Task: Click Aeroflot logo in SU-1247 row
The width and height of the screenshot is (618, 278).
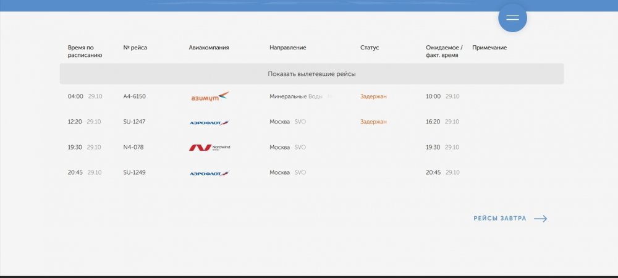Action: pos(210,123)
